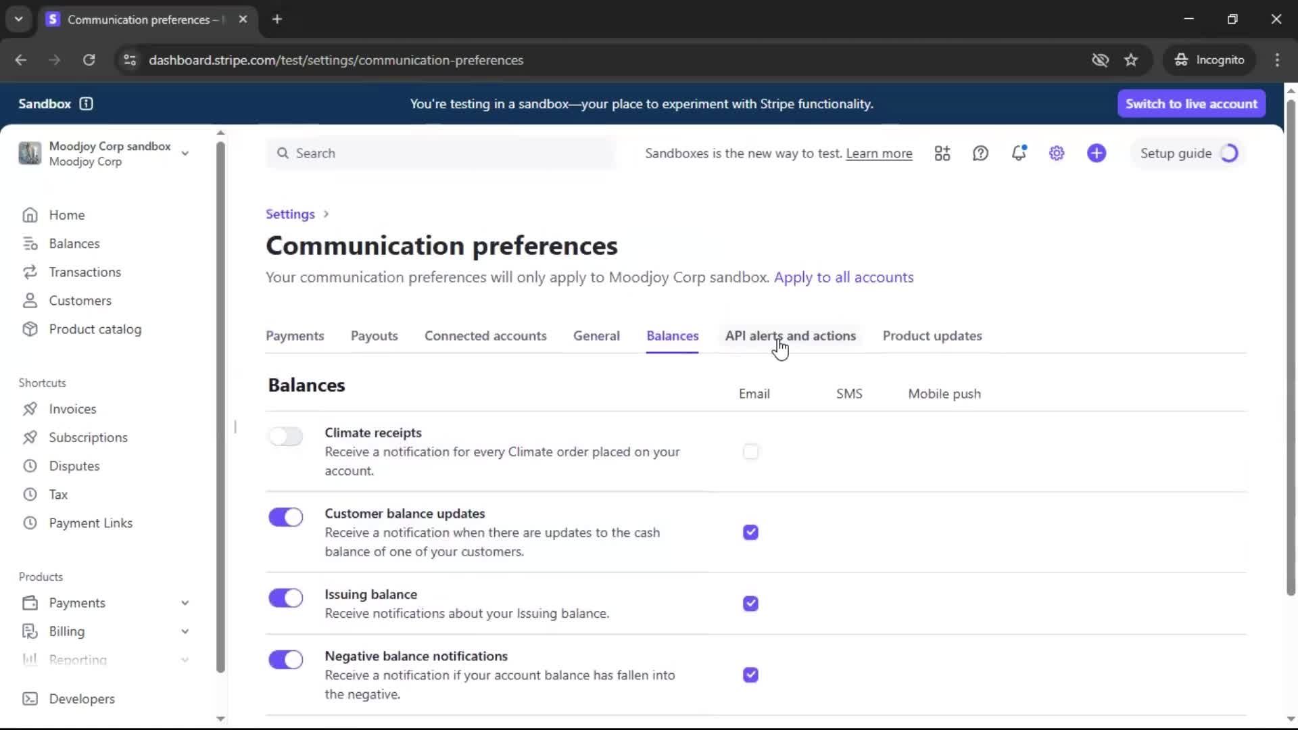Viewport: 1298px width, 730px height.
Task: Click Apply to all accounts link
Action: coord(844,277)
